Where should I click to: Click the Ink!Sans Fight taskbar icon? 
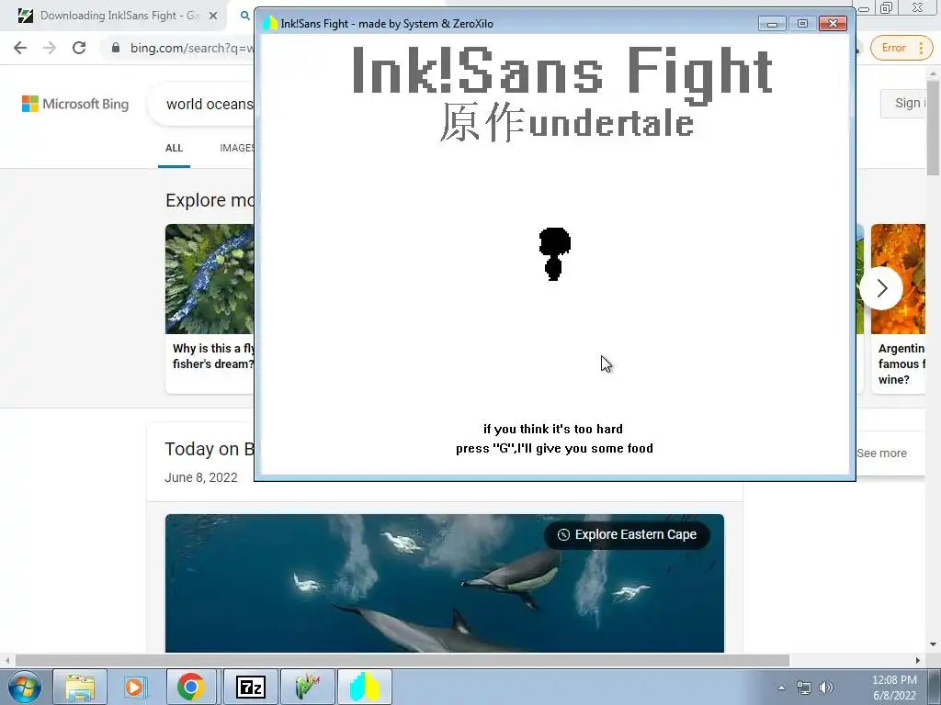coord(365,687)
